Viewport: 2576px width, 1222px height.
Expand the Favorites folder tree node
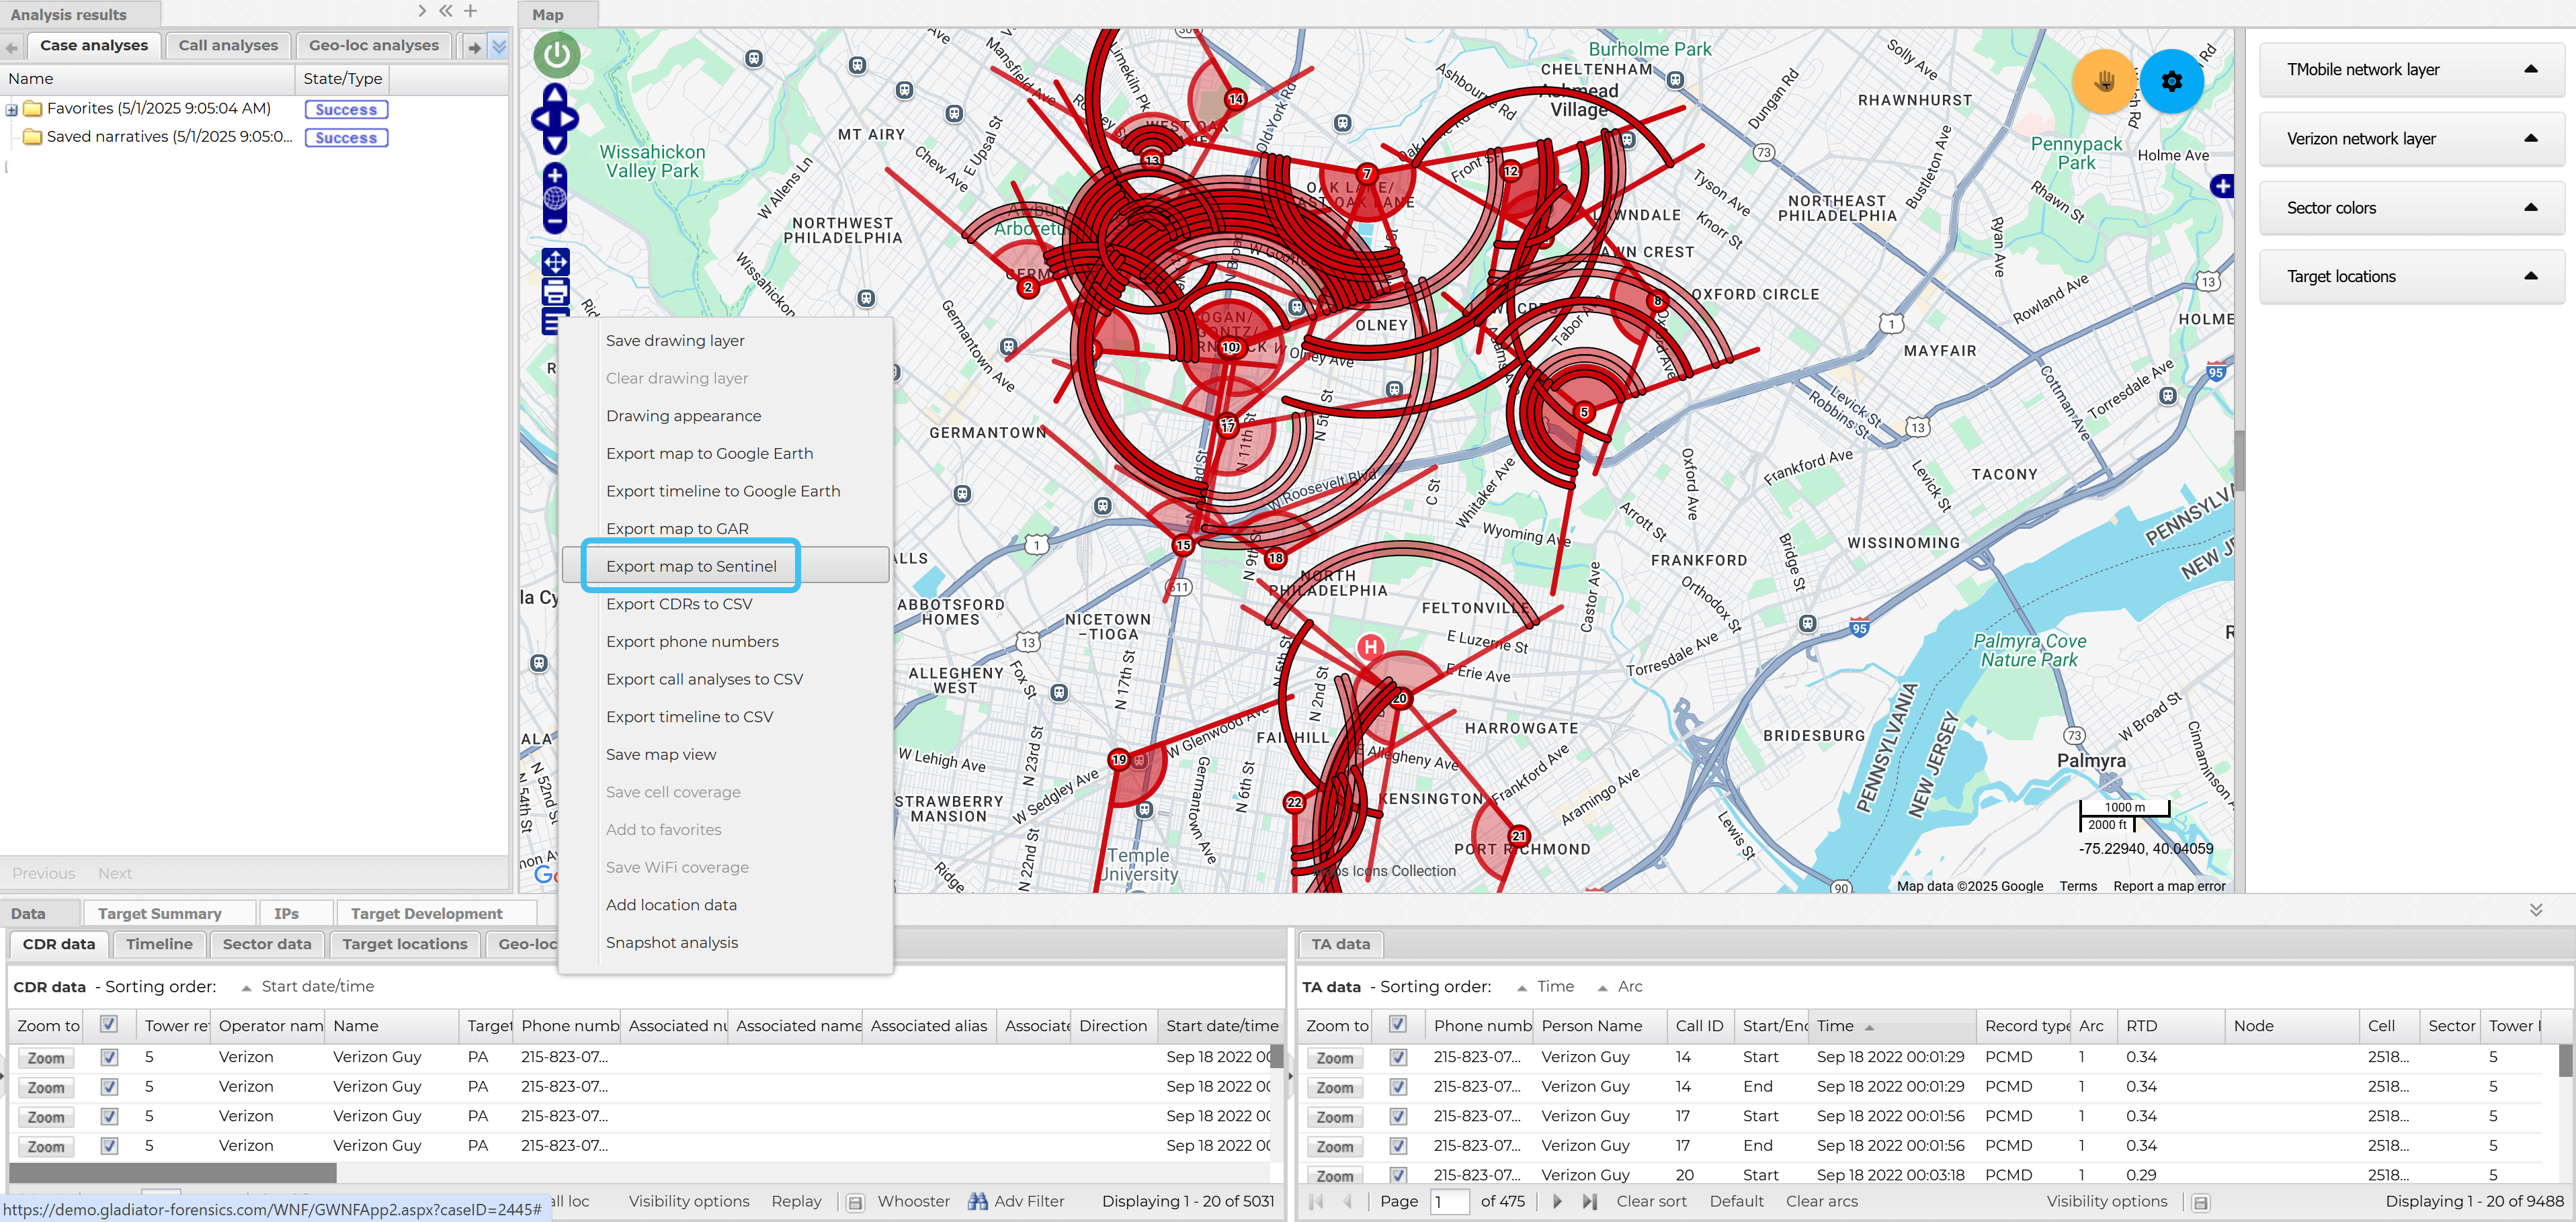tap(12, 109)
